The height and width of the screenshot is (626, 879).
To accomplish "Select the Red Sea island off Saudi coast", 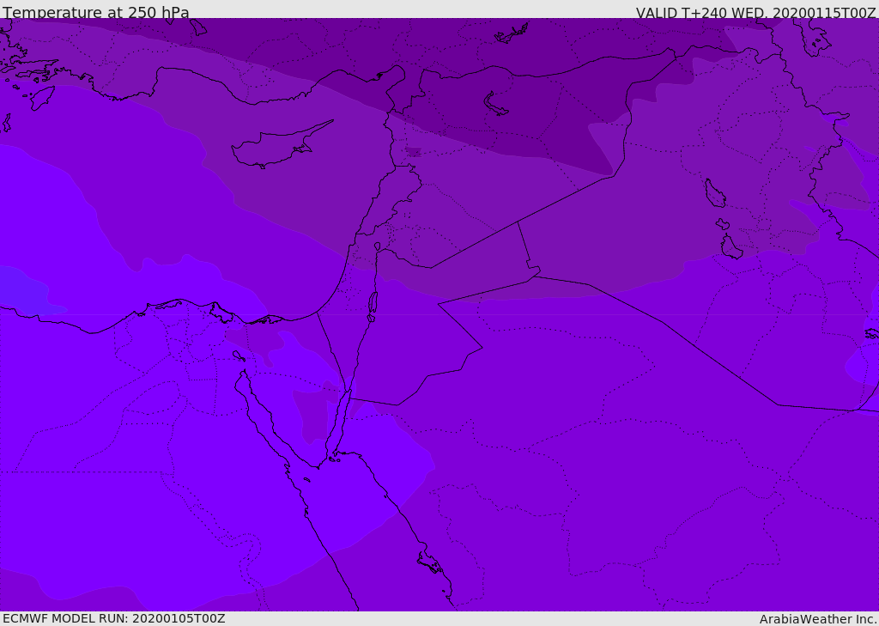I will (431, 562).
